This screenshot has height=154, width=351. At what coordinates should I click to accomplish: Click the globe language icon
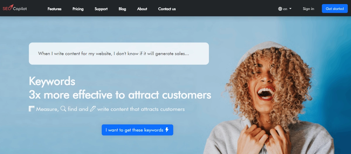(x=280, y=9)
